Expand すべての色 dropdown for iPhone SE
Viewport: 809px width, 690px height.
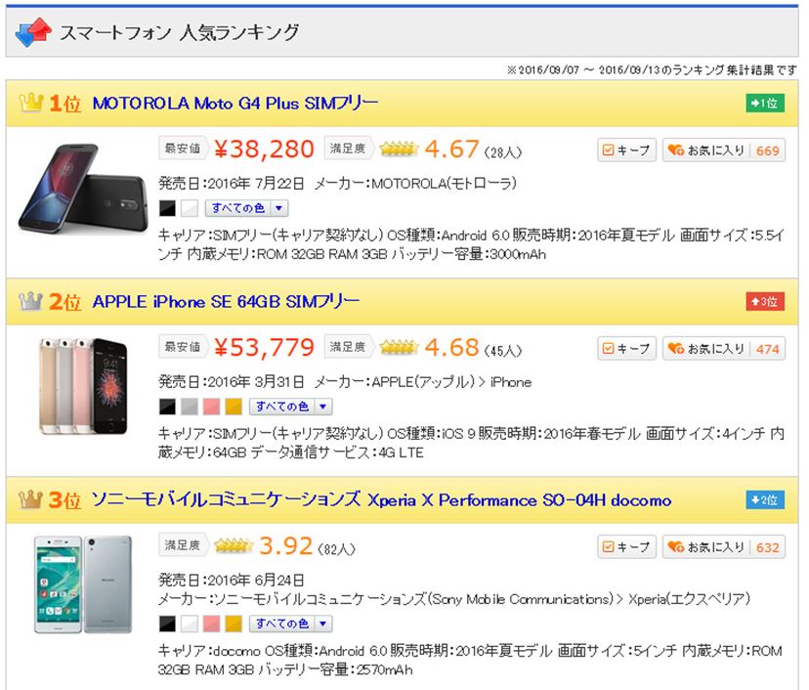(290, 407)
